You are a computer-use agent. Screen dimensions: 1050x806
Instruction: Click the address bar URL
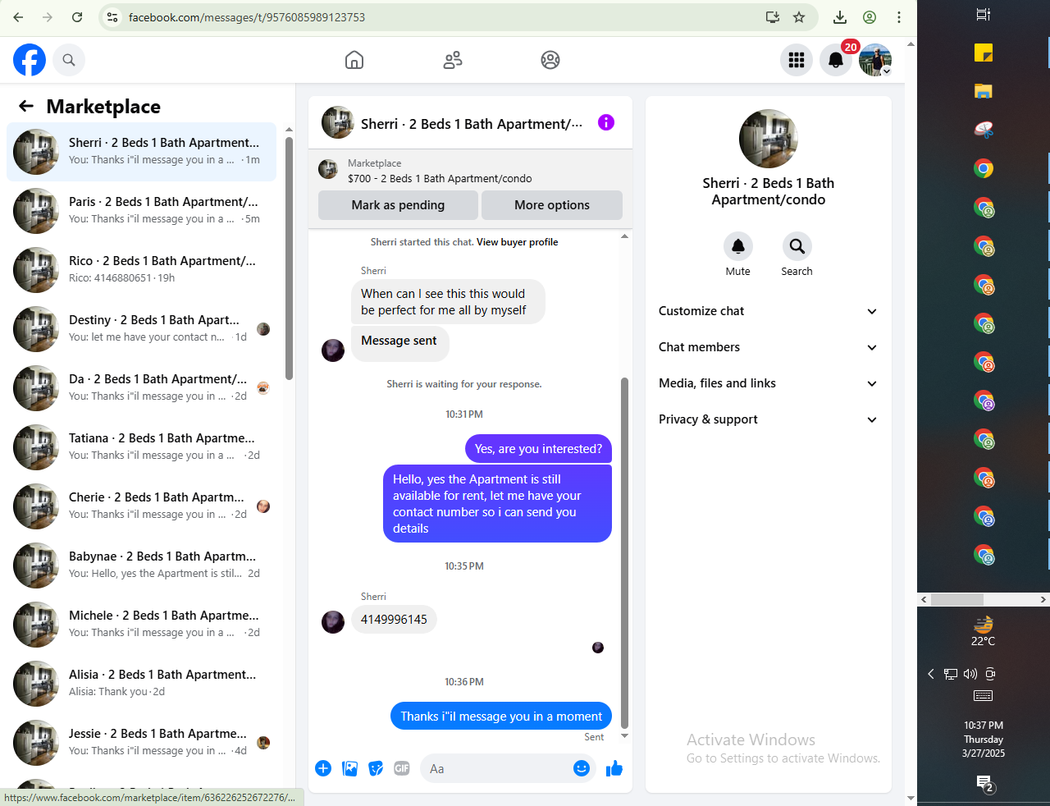(x=247, y=17)
